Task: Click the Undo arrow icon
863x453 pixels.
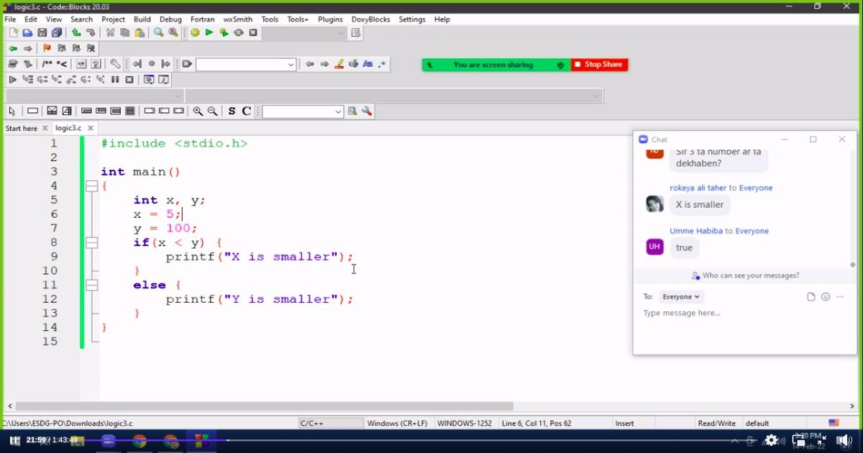Action: (x=76, y=32)
